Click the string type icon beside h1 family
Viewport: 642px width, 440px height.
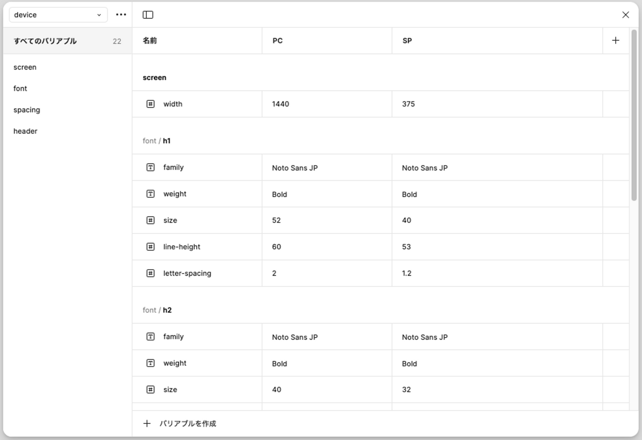pos(151,167)
